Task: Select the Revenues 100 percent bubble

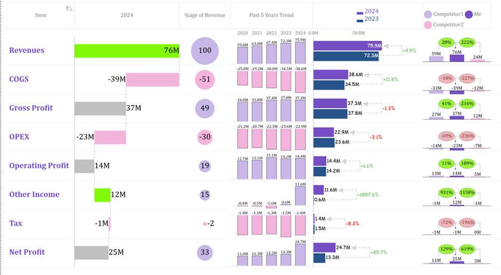Action: point(205,51)
